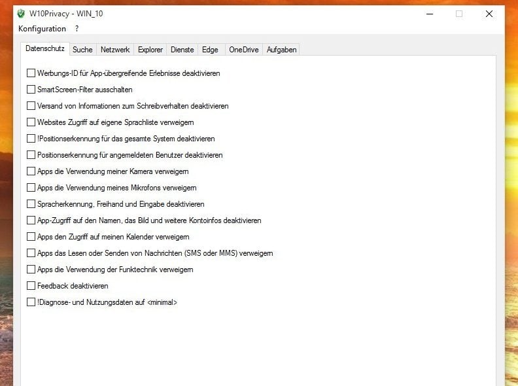Switch to the Suche tab

[x=82, y=50]
